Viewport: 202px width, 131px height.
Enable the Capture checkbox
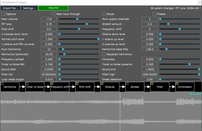coord(3,14)
